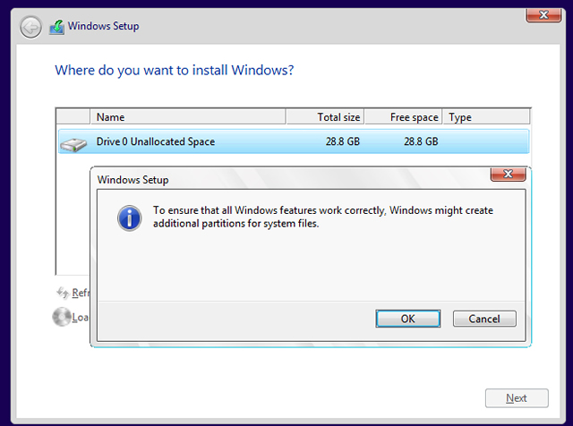This screenshot has height=426, width=573.
Task: Click the Name column header
Action: [x=188, y=117]
